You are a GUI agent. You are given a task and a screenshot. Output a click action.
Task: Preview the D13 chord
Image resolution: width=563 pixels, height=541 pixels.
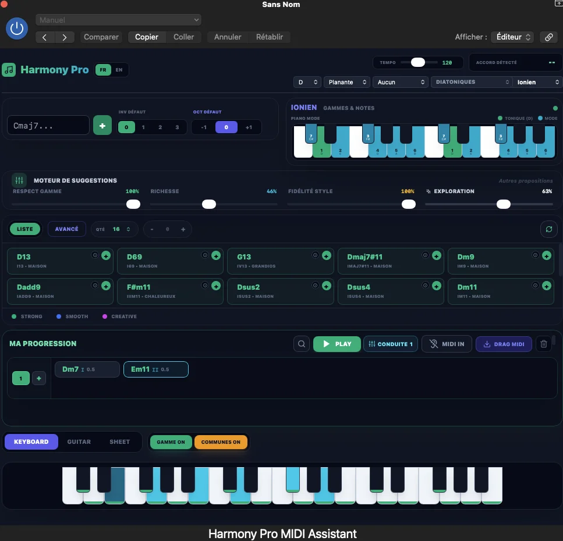pos(95,255)
